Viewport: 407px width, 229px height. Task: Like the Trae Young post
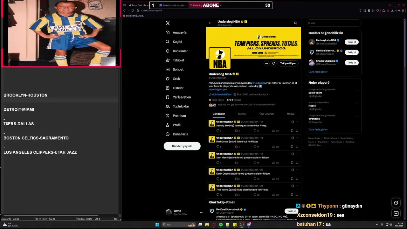(x=255, y=194)
